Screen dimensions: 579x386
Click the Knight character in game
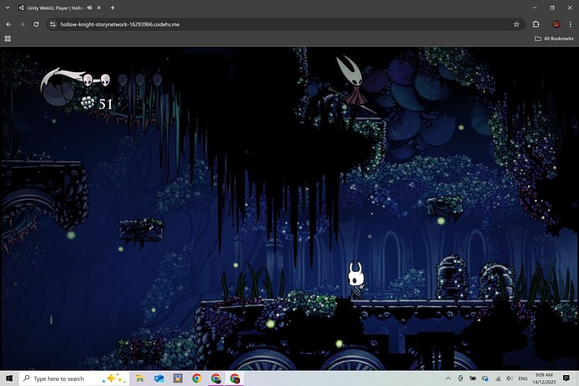[356, 279]
